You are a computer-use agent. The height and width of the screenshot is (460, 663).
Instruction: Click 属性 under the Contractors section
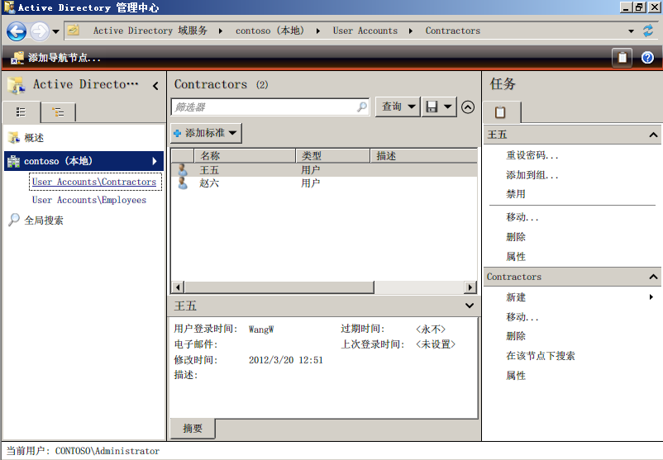point(516,376)
